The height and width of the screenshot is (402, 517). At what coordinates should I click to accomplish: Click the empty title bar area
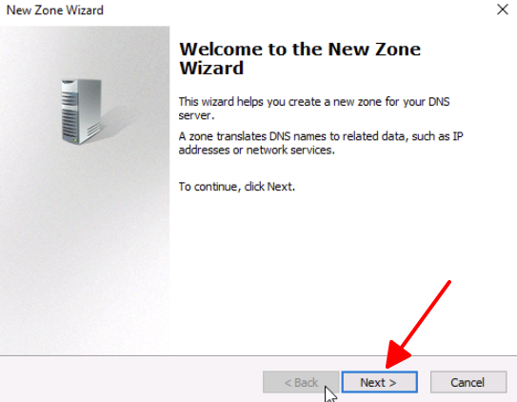click(297, 10)
